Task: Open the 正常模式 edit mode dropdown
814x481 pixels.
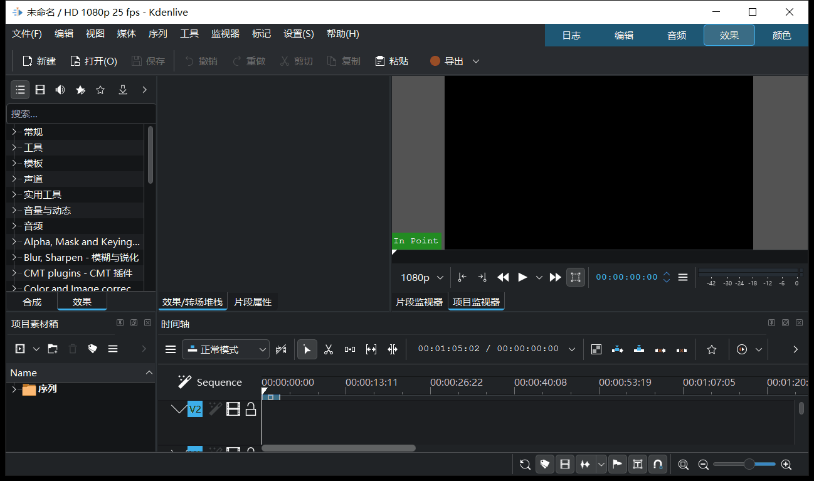Action: click(x=226, y=349)
